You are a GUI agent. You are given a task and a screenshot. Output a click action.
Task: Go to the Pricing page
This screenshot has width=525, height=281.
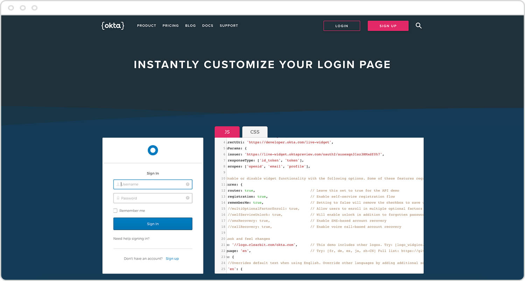[x=170, y=26]
